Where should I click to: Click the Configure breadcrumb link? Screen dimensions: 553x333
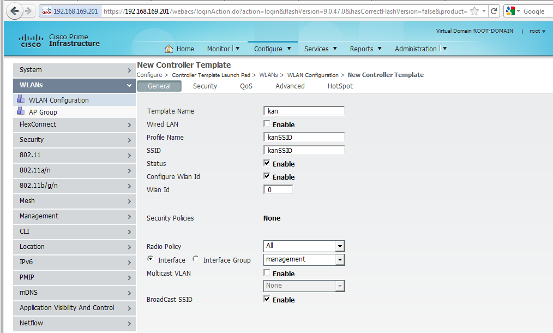(x=149, y=75)
